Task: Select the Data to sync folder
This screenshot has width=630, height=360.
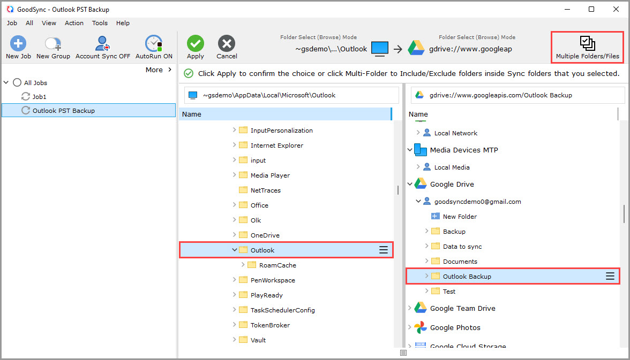Action: point(462,247)
